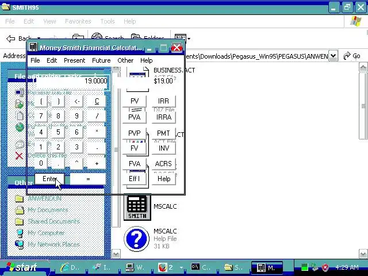Click the IRR function button
The height and width of the screenshot is (276, 368).
click(x=163, y=101)
